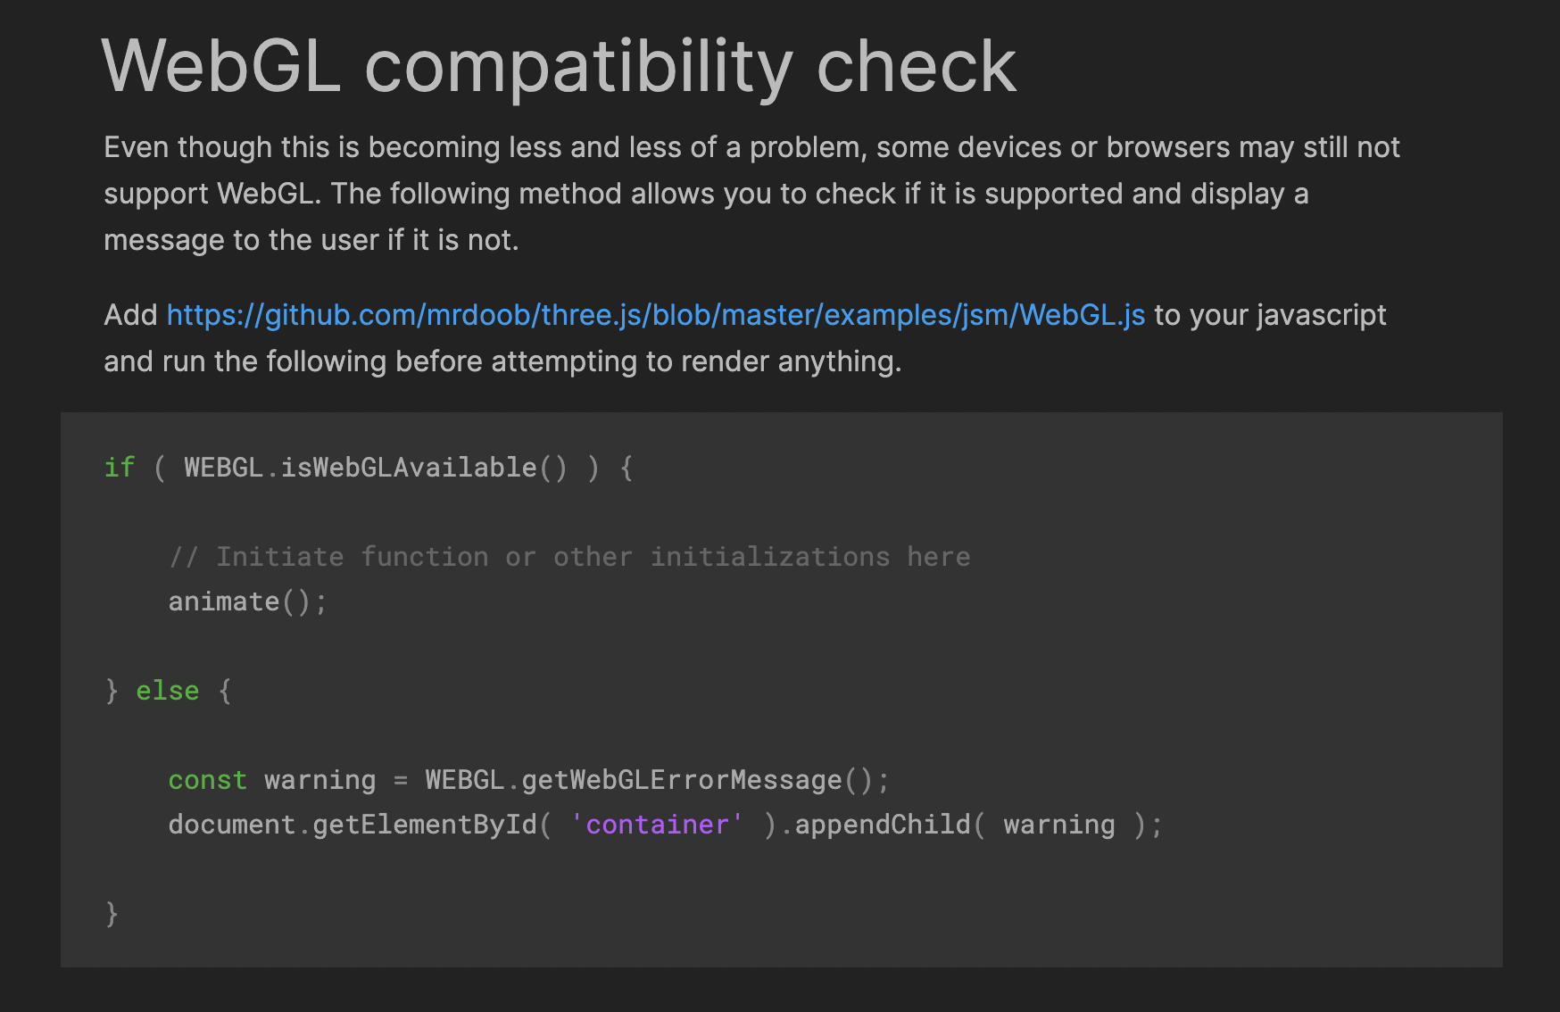Click the appendChild call in code
The height and width of the screenshot is (1012, 1560).
coord(883,825)
